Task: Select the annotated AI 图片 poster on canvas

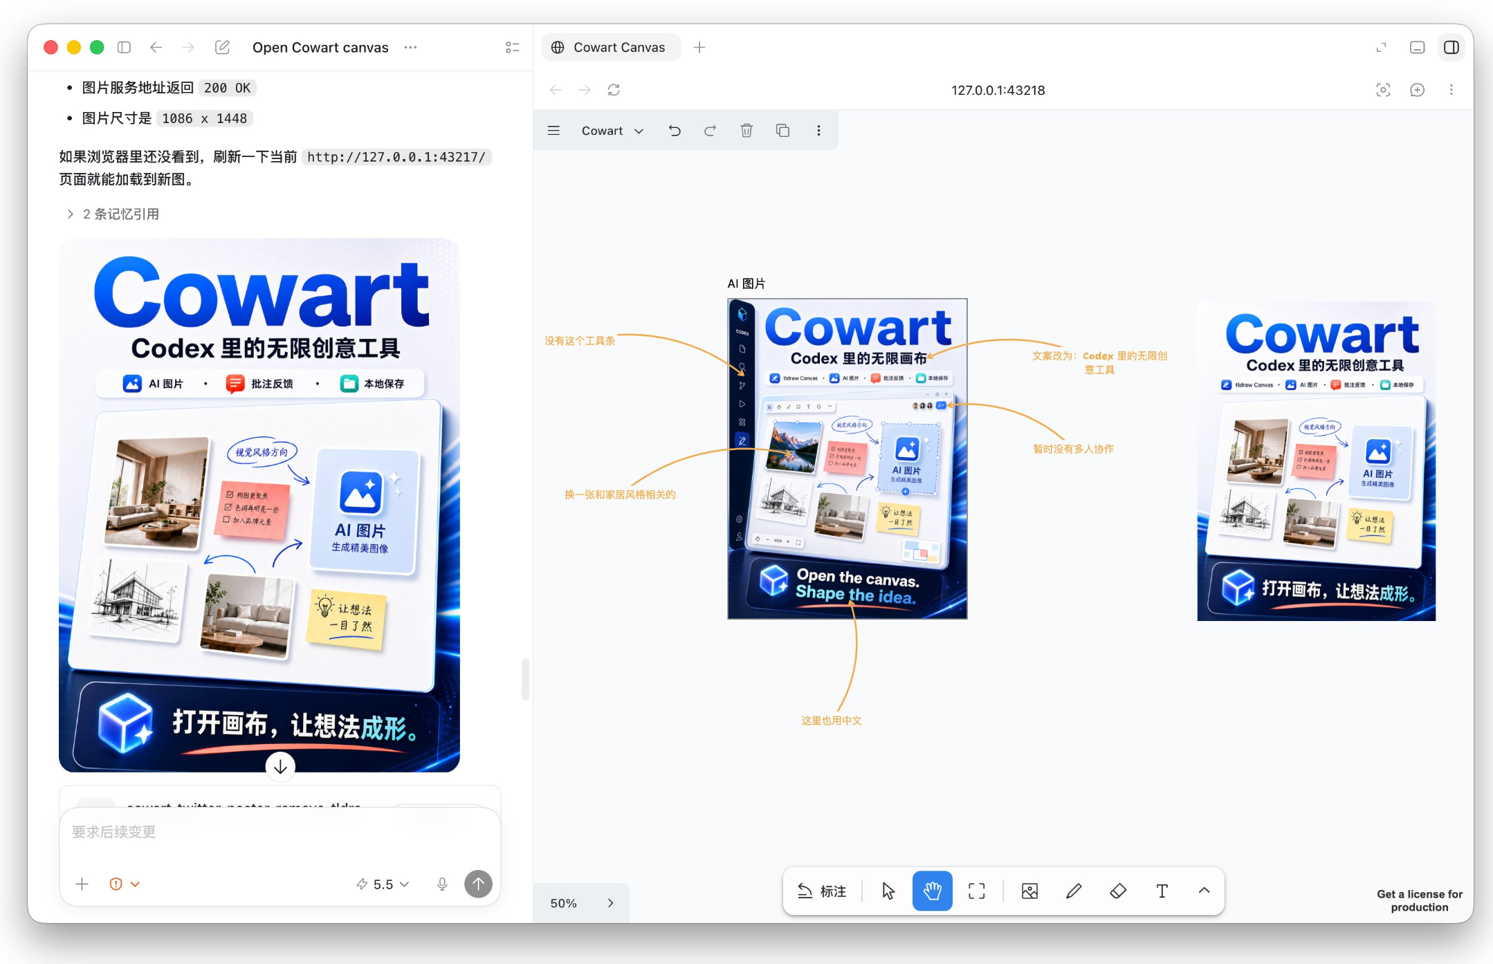Action: 848,458
